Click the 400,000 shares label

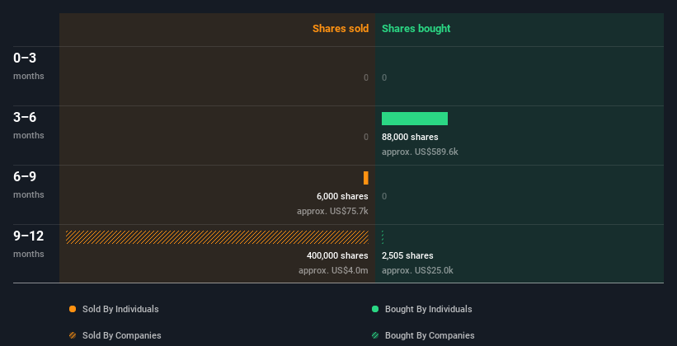tap(337, 255)
